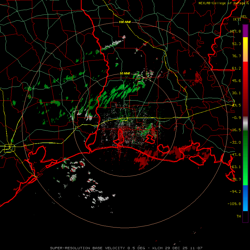Pick the blue segment of the color bar

[x=245, y=198]
